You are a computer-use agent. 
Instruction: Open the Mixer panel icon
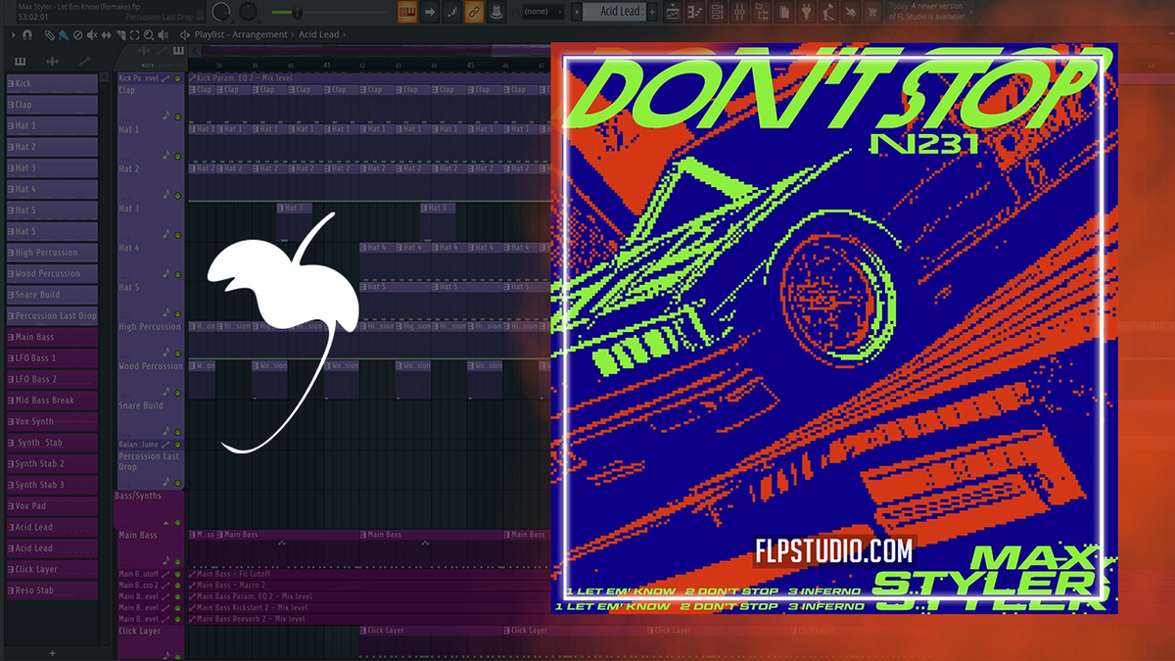coord(739,12)
